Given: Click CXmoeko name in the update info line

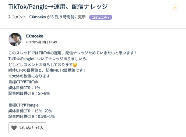Looking at the screenshot, I should click(38, 17).
